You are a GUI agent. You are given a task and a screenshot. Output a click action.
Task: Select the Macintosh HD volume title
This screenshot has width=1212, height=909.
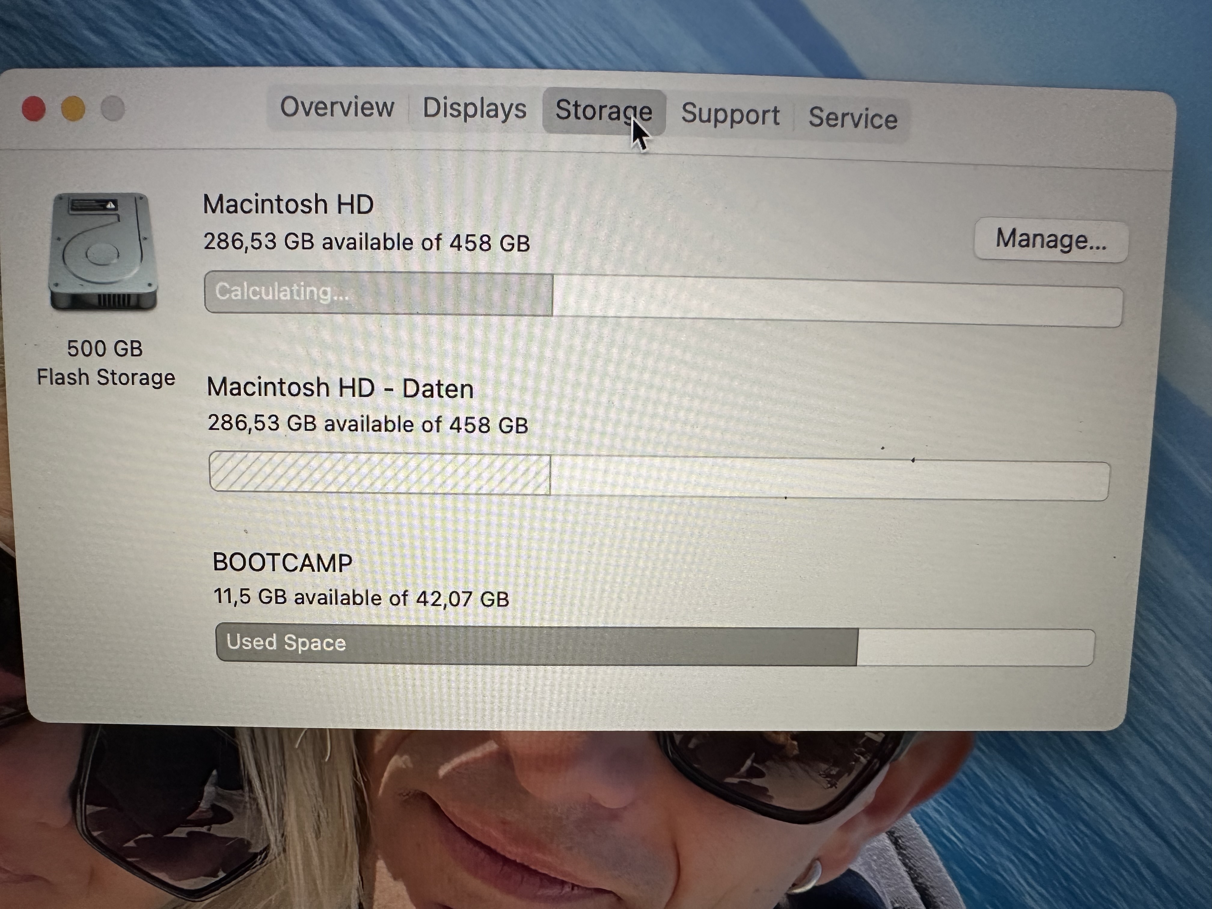tap(288, 204)
